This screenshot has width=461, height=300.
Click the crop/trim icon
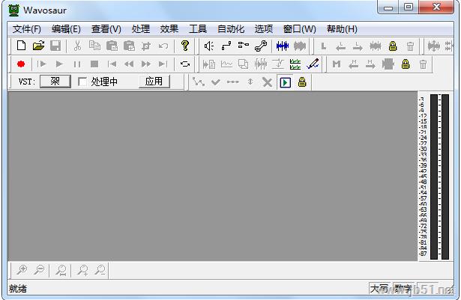click(146, 46)
